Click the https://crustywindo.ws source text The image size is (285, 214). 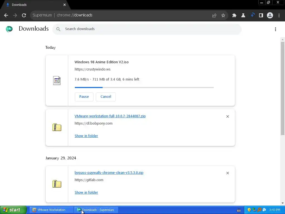point(92,69)
